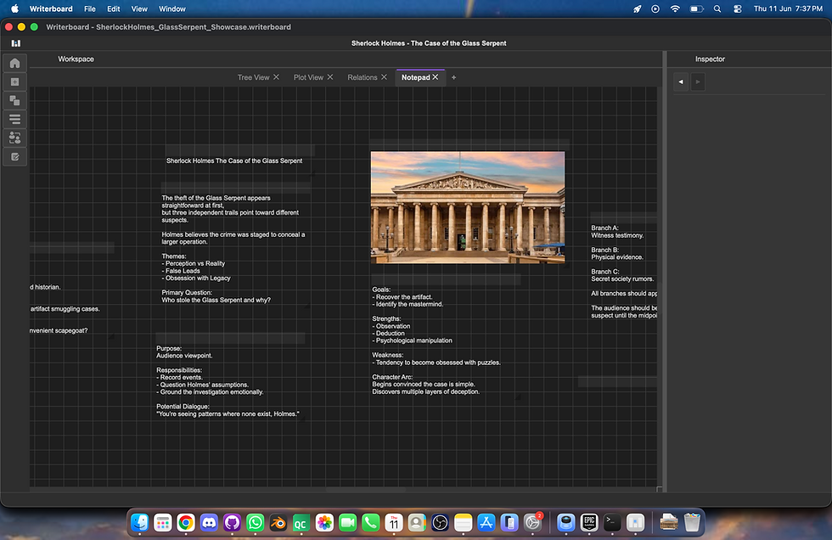Open the characters relations sidebar icon
832x540 pixels.
(x=15, y=138)
